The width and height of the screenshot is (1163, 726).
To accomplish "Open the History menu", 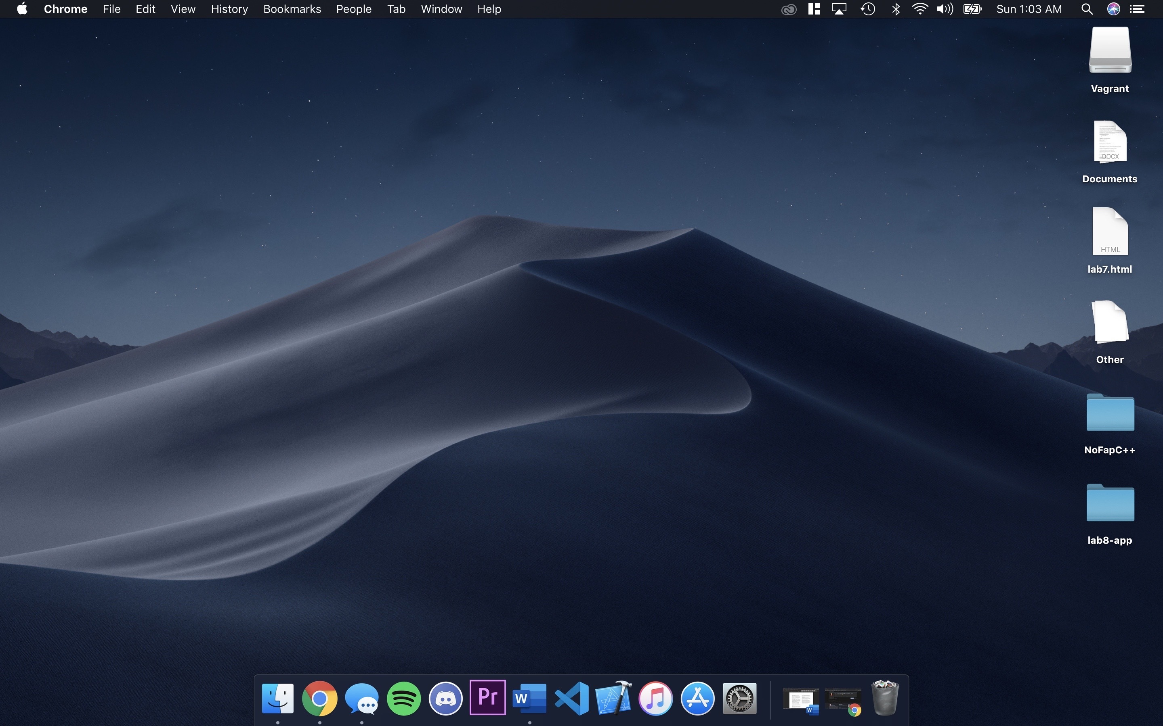I will (229, 9).
